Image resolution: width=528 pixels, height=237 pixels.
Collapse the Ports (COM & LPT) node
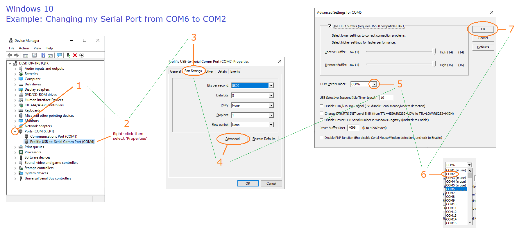(x=15, y=131)
